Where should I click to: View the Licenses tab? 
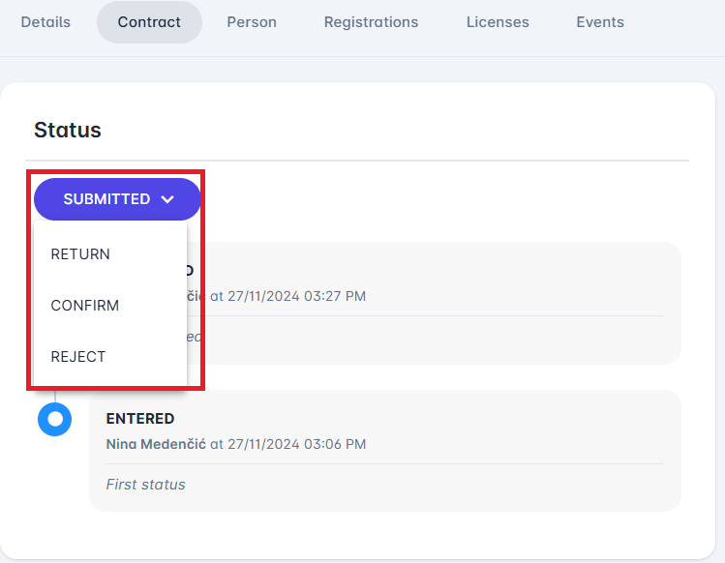tap(498, 22)
